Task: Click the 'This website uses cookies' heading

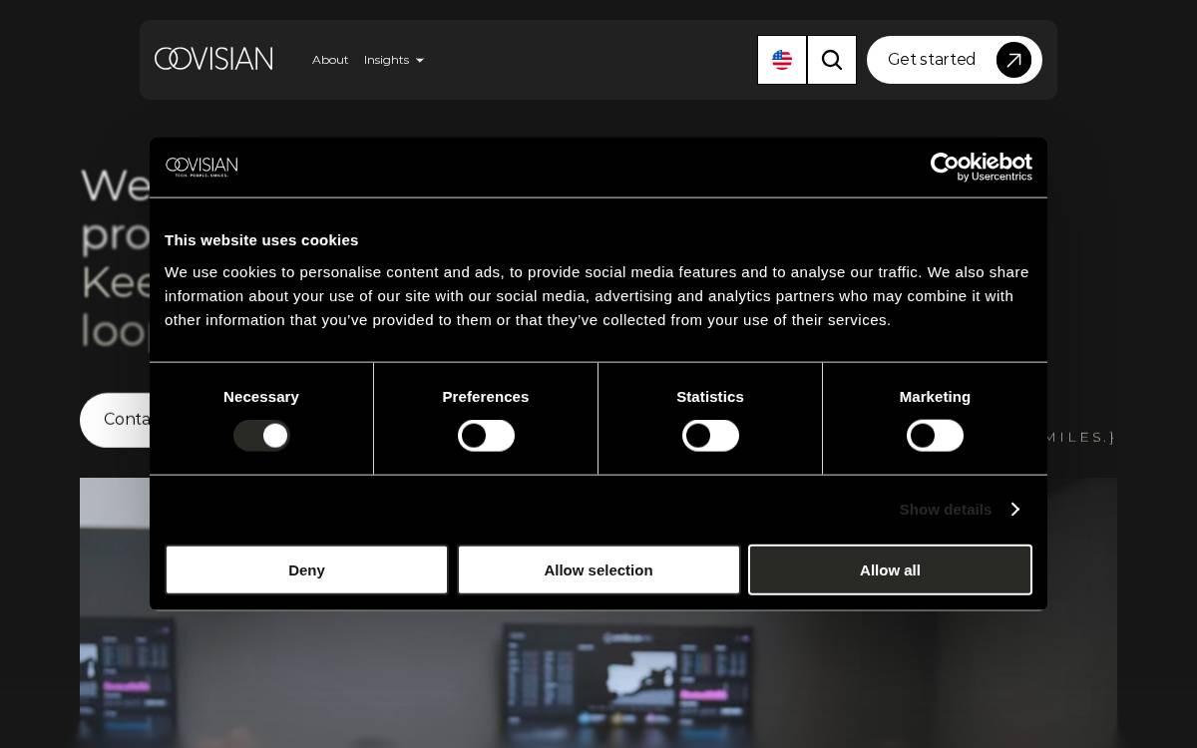Action: click(261, 240)
